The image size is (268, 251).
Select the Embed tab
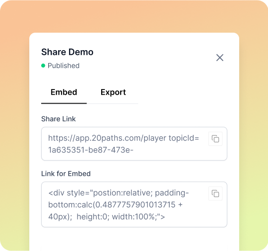(x=64, y=92)
